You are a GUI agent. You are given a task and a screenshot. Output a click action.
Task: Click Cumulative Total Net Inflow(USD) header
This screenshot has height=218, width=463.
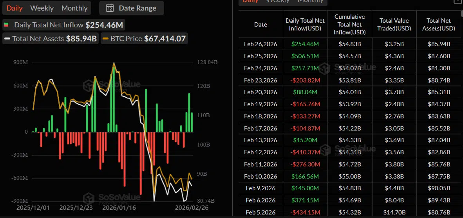350,25
